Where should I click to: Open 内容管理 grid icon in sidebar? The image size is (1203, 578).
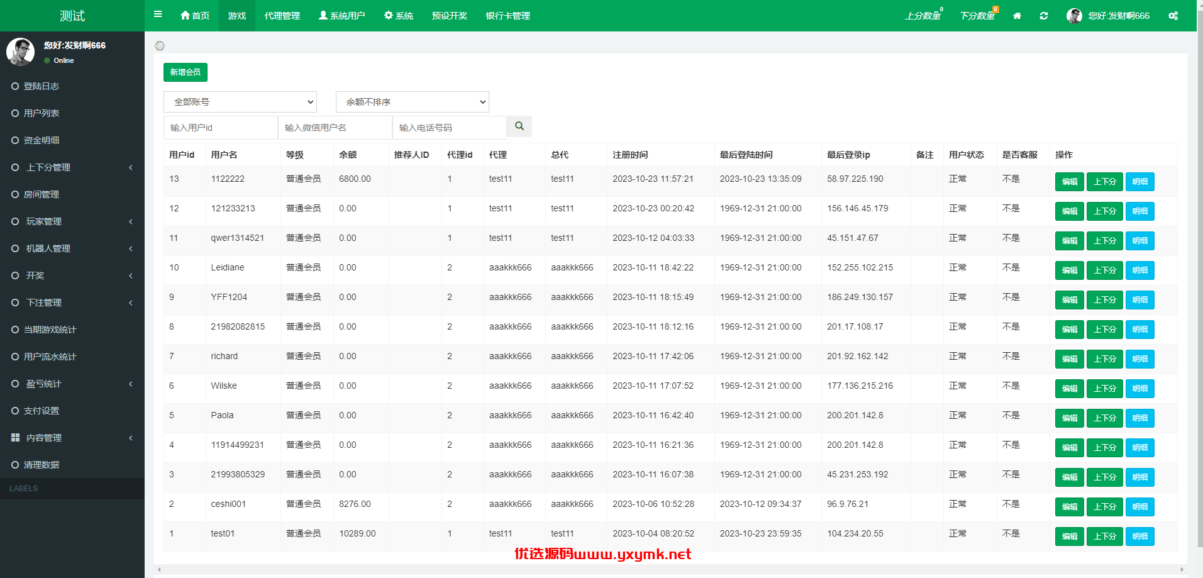15,437
